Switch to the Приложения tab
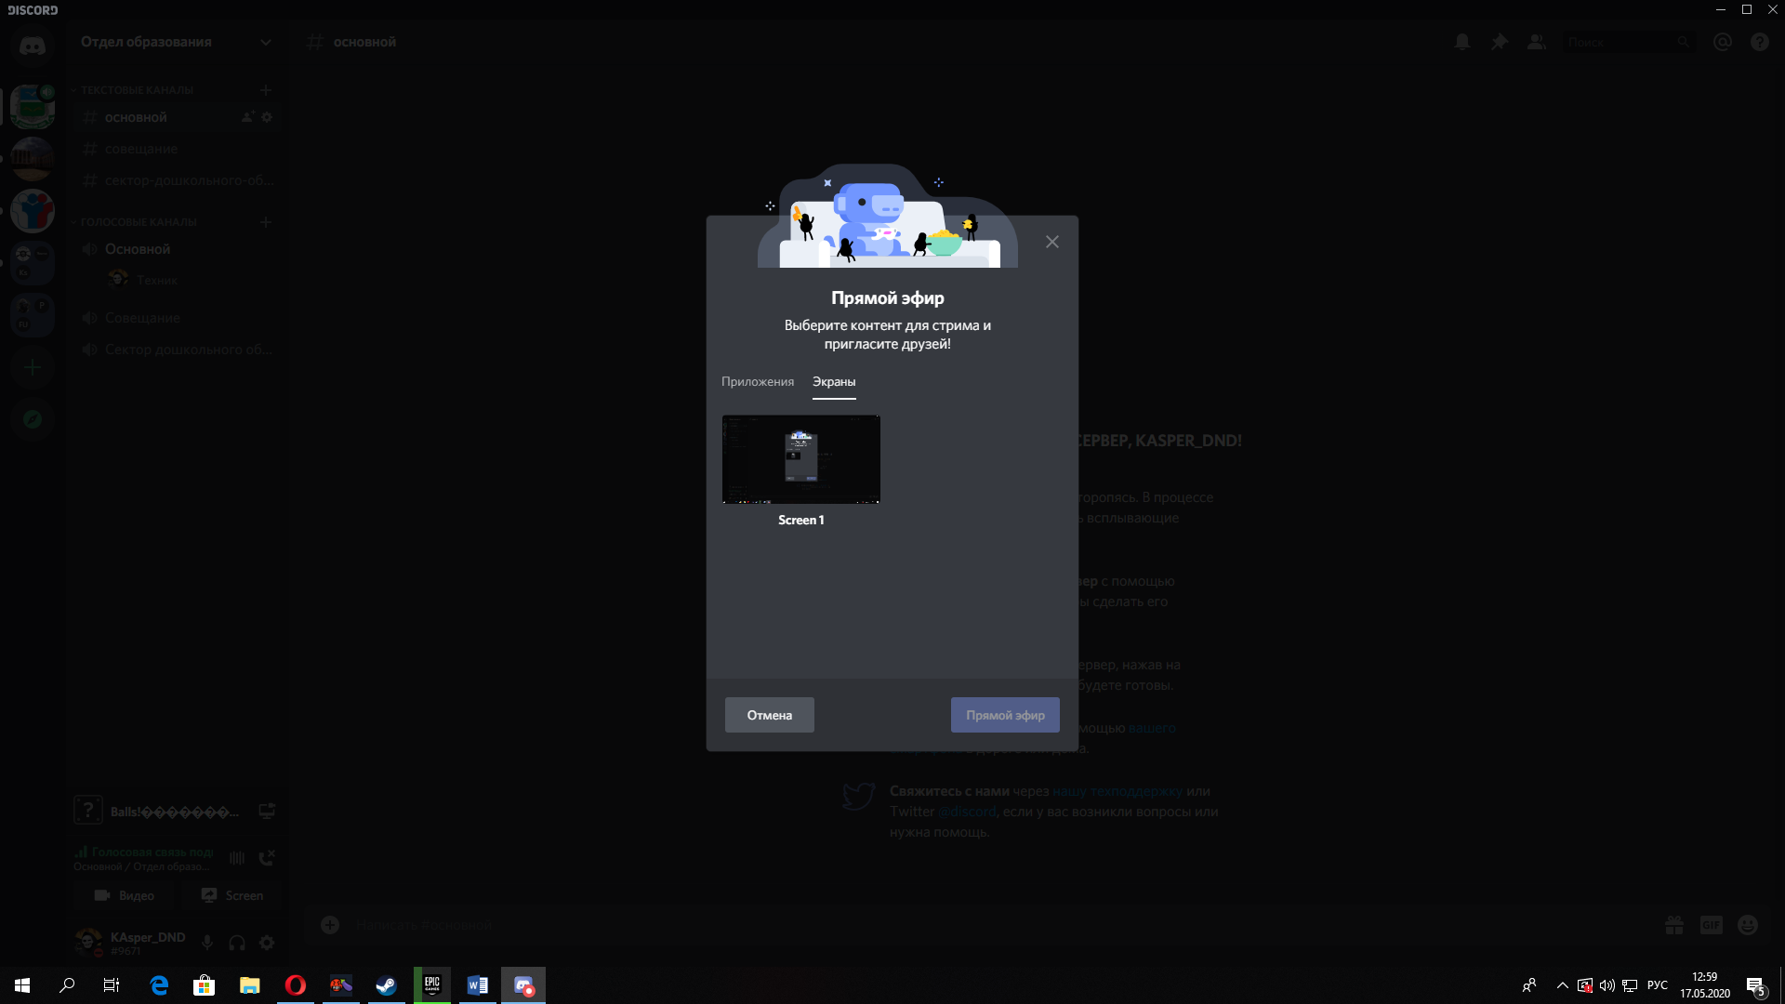Viewport: 1785px width, 1004px height. click(x=758, y=382)
